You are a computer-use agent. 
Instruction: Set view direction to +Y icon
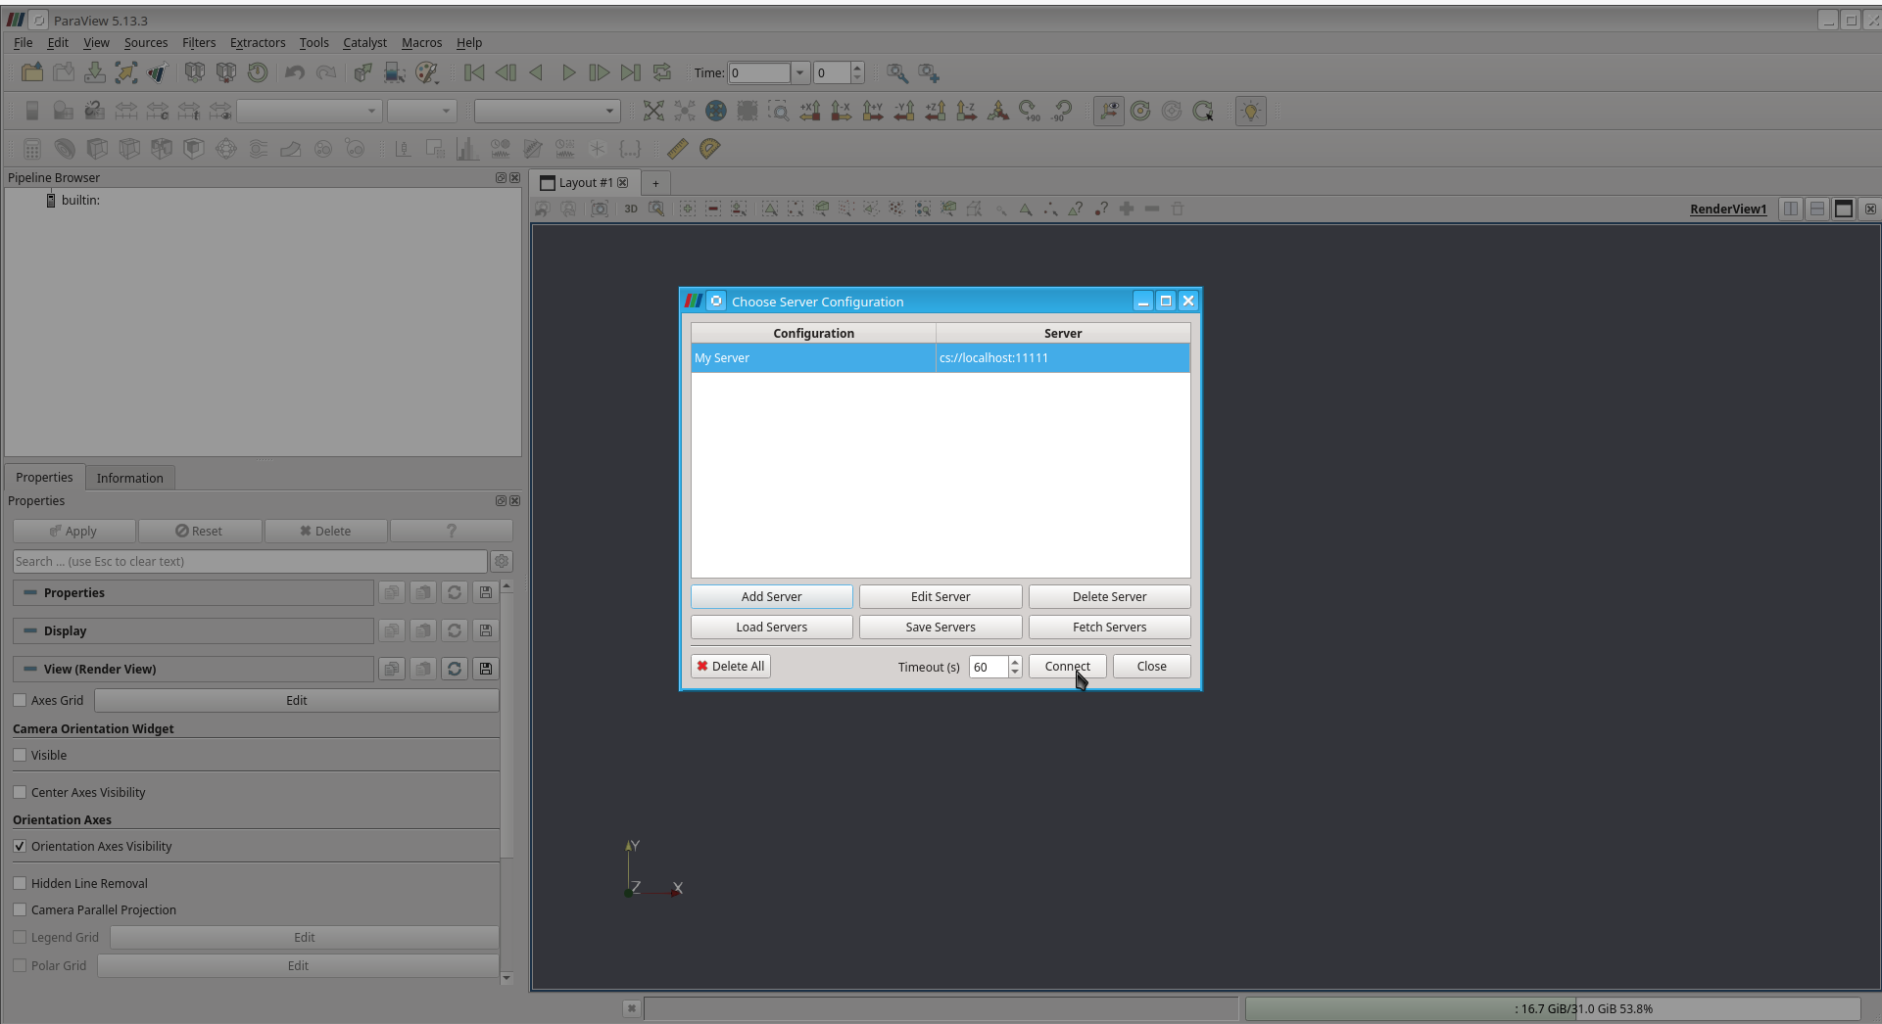(x=873, y=111)
